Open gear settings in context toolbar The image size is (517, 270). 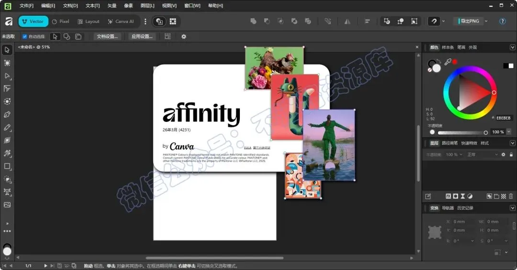click(184, 36)
